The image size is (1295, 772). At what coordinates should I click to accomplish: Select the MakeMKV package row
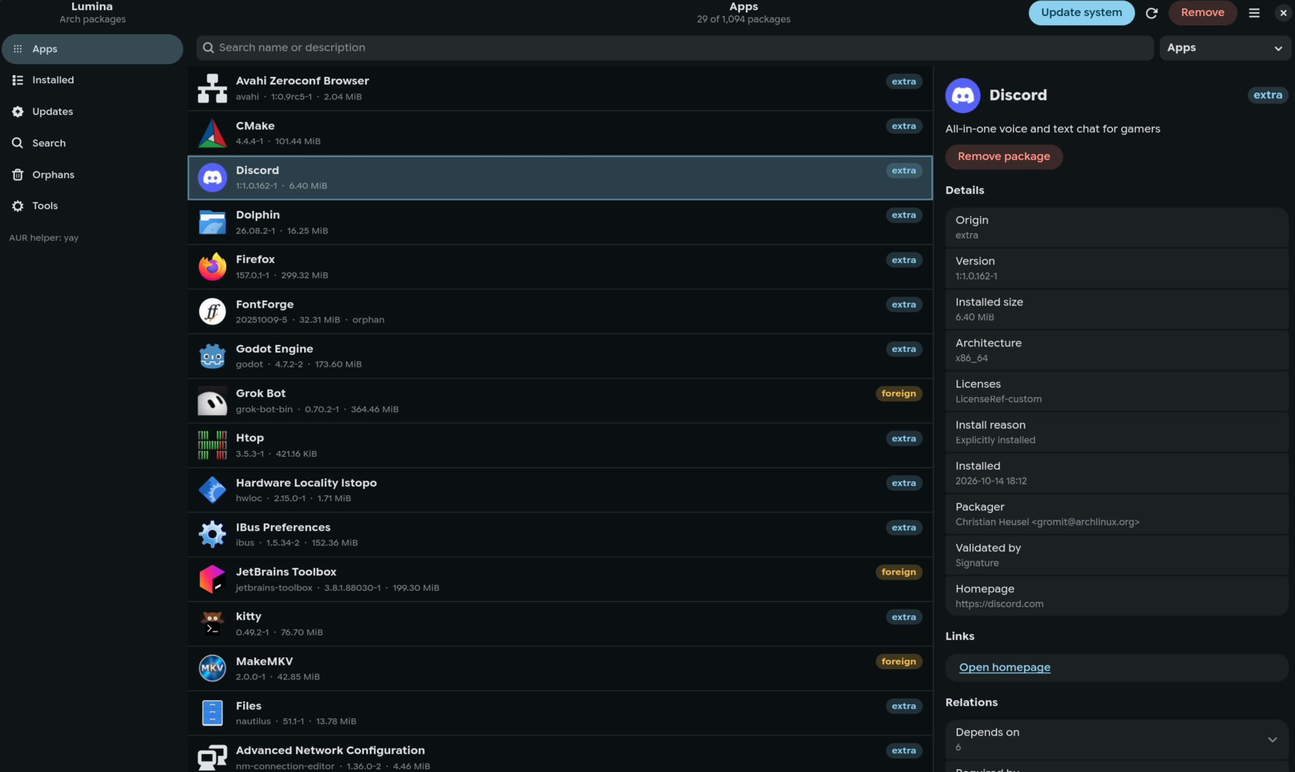(560, 668)
